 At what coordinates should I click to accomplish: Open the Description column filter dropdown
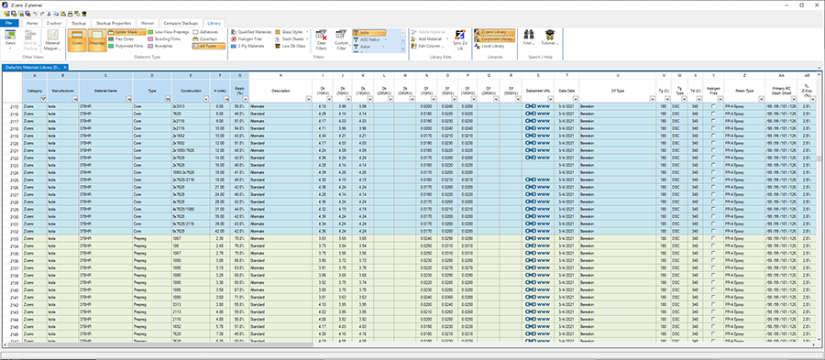(308, 98)
